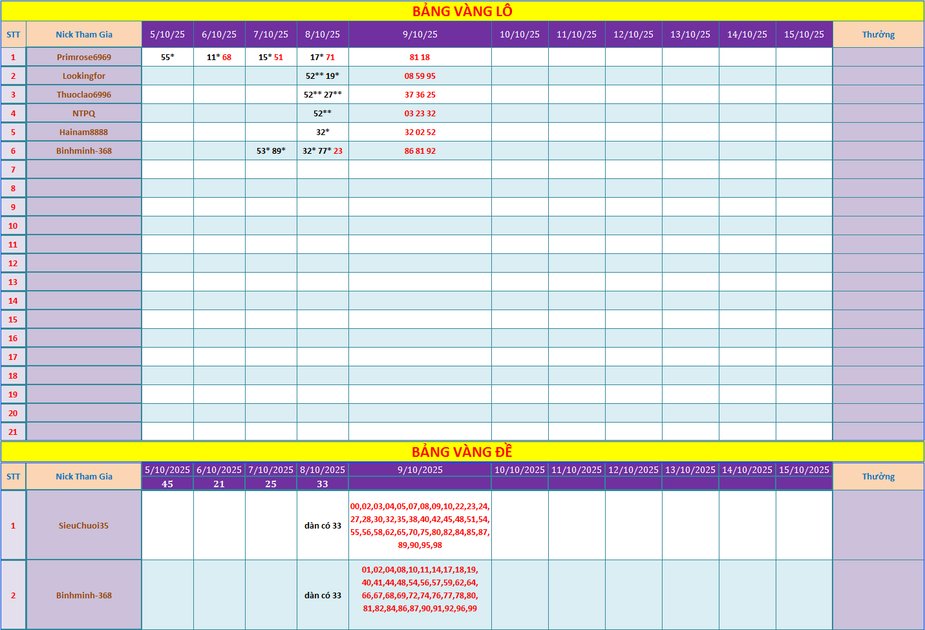Image resolution: width=925 pixels, height=630 pixels.
Task: Choose the Thuoclao6996 nickname cell
Action: [84, 94]
